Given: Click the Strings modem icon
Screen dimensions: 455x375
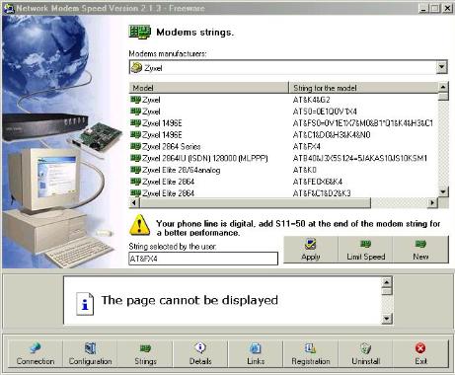Looking at the screenshot, I should coord(145,348).
